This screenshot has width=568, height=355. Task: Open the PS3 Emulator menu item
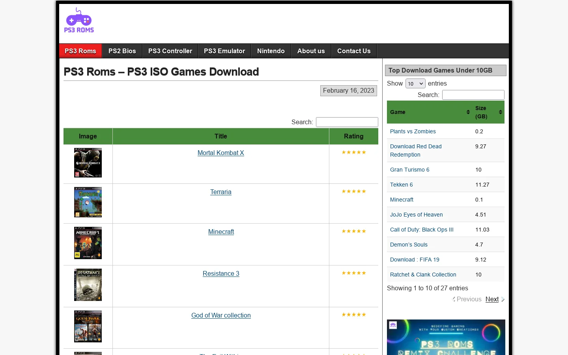click(x=224, y=51)
